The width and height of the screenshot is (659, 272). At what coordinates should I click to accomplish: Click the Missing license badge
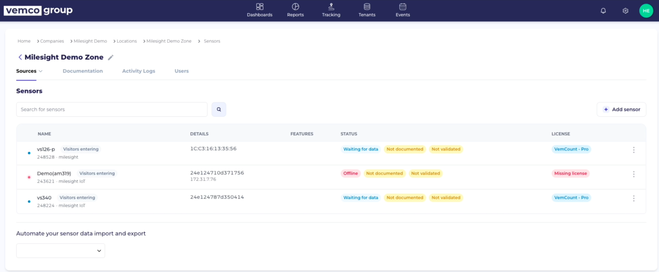(571, 173)
